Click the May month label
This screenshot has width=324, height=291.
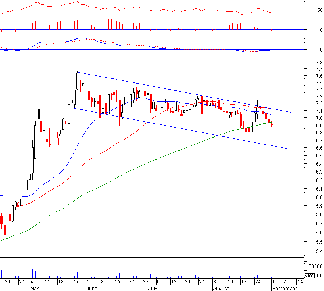pyautogui.click(x=34, y=288)
